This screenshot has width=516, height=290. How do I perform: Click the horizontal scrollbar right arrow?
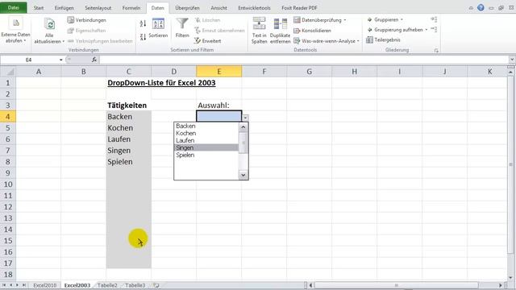click(x=501, y=285)
